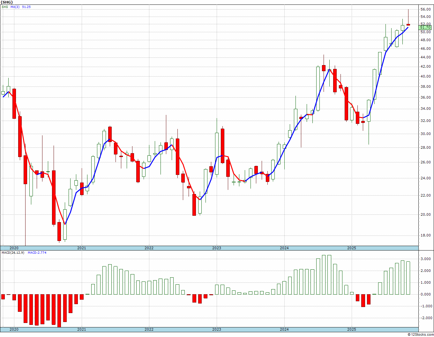The image size is (434, 337).
Task: Click the 20.00 price axis label
Action: [x=425, y=214]
